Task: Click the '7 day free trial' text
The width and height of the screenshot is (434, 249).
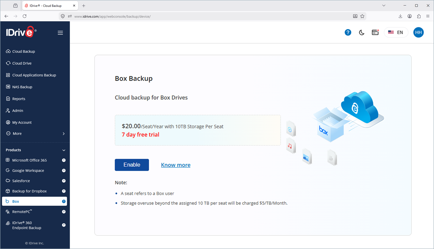Action: 141,135
